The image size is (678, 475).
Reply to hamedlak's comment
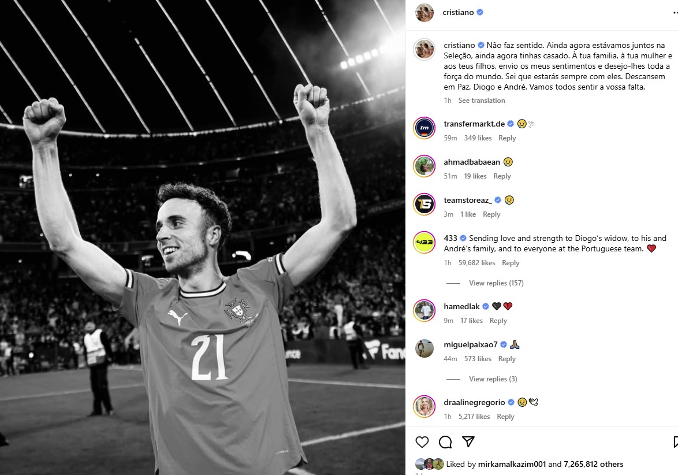click(x=498, y=321)
